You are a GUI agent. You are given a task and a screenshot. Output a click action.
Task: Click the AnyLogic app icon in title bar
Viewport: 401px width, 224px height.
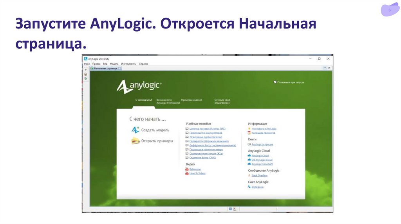tap(86, 59)
